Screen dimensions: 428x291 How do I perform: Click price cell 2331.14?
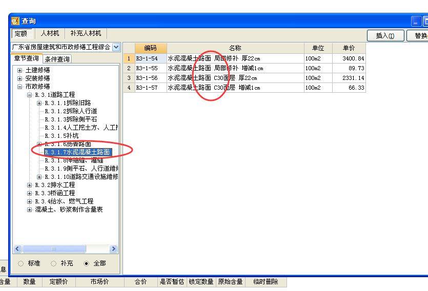tap(349, 78)
